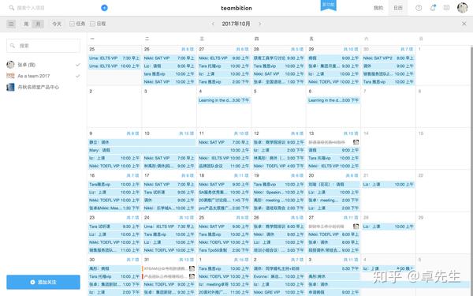Toggle the 任务 checkbox
This screenshot has height=296, width=473.
click(x=72, y=24)
